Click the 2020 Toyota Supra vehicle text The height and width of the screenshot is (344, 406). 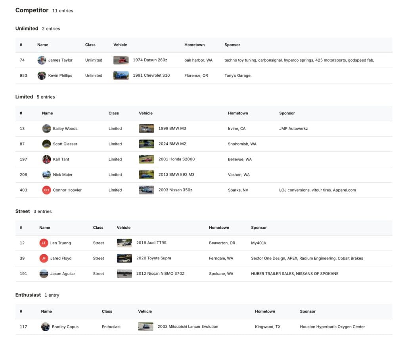click(x=154, y=258)
